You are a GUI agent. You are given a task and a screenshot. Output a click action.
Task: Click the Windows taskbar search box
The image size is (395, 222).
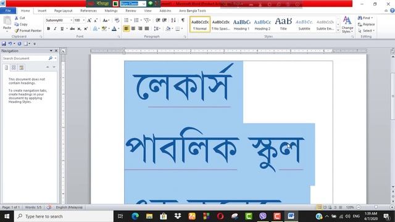[64, 216]
